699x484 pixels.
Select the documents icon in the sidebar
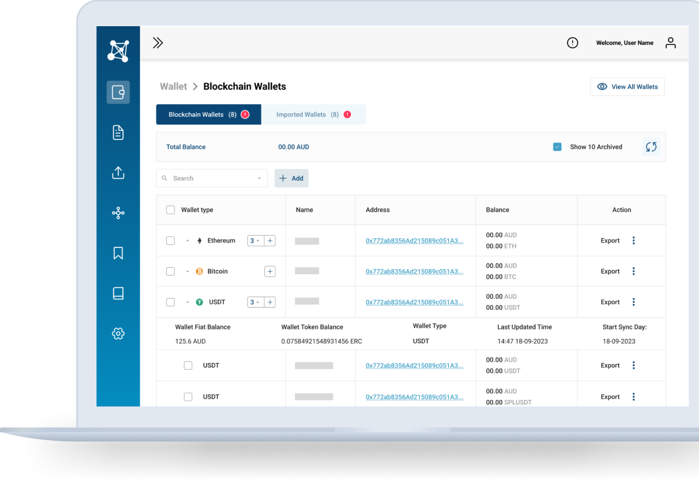coord(118,132)
